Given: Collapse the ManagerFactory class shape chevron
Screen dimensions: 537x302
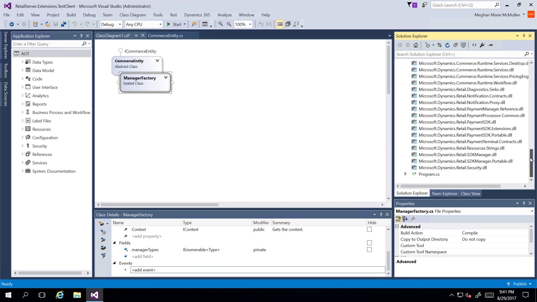Looking at the screenshot, I should (x=166, y=78).
